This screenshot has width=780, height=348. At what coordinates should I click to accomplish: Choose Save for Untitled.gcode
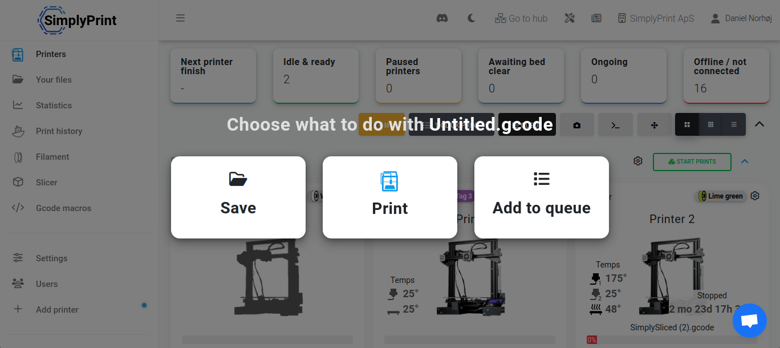(x=238, y=197)
